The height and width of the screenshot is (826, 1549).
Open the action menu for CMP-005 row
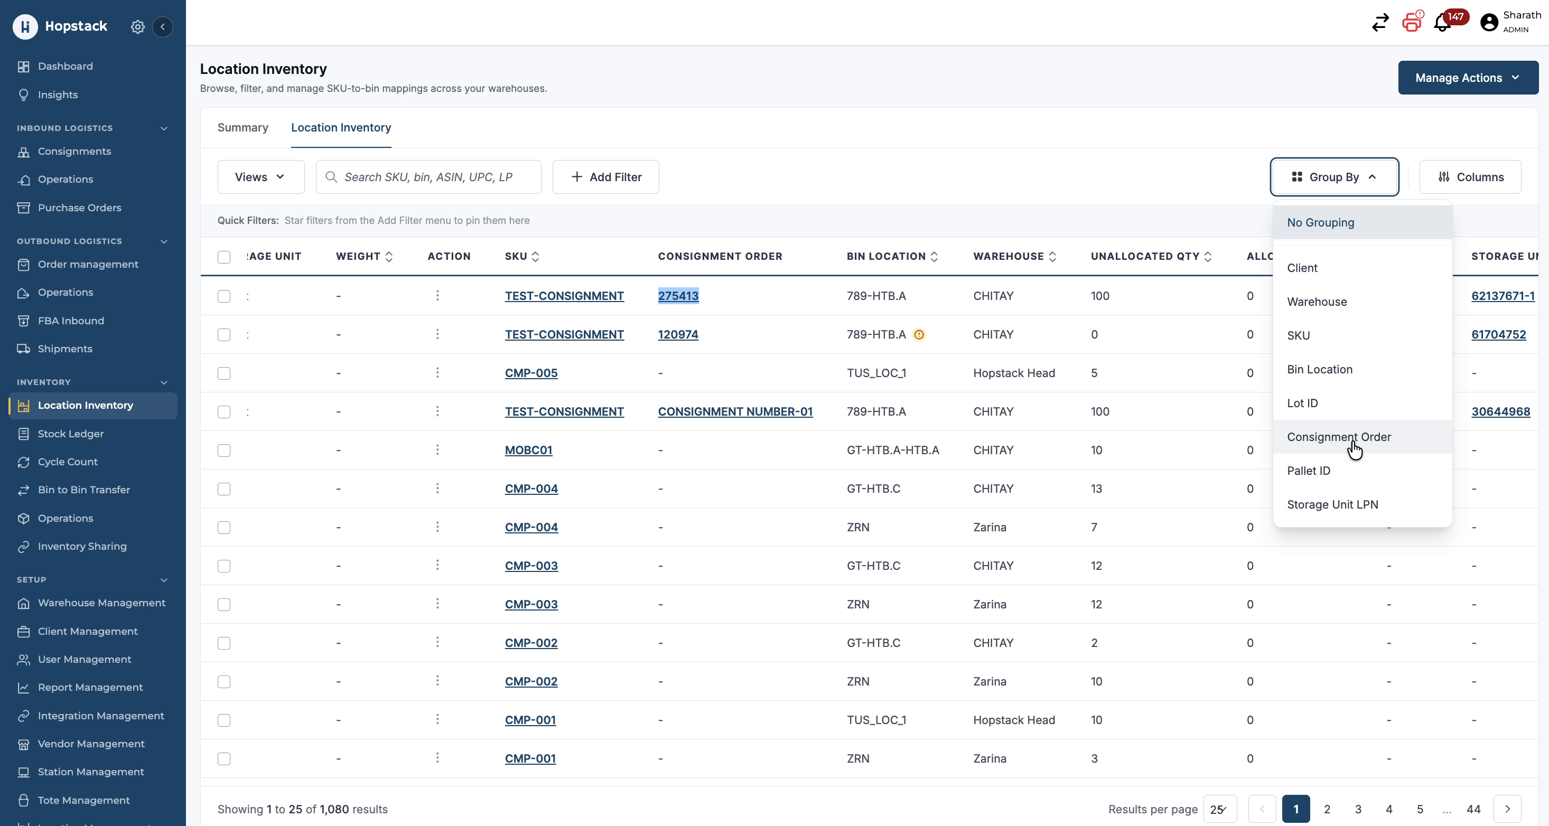pyautogui.click(x=437, y=373)
